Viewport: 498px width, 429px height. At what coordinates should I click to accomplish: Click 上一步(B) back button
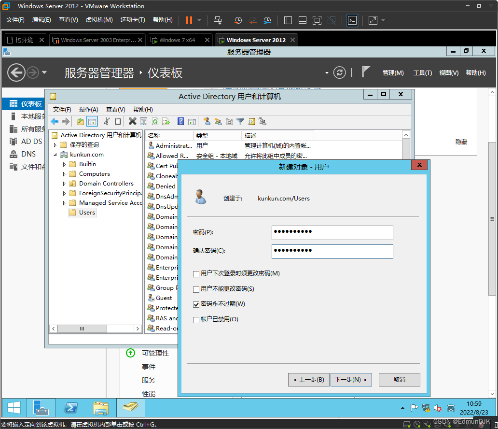tap(309, 380)
